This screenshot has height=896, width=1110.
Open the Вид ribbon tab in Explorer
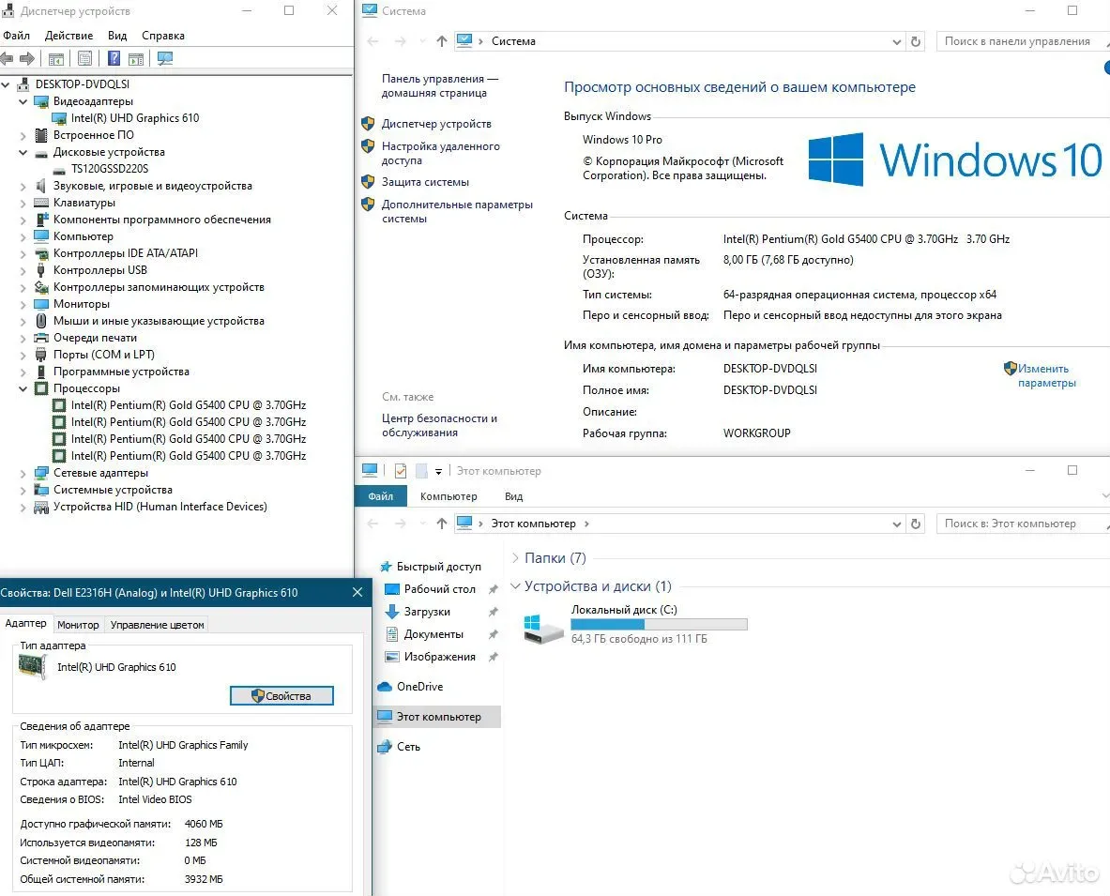pyautogui.click(x=514, y=496)
